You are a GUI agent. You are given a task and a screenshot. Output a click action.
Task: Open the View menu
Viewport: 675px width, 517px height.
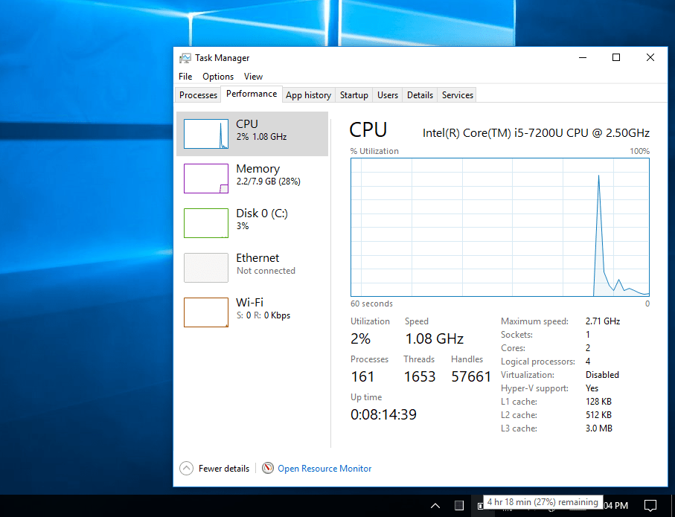pos(253,76)
